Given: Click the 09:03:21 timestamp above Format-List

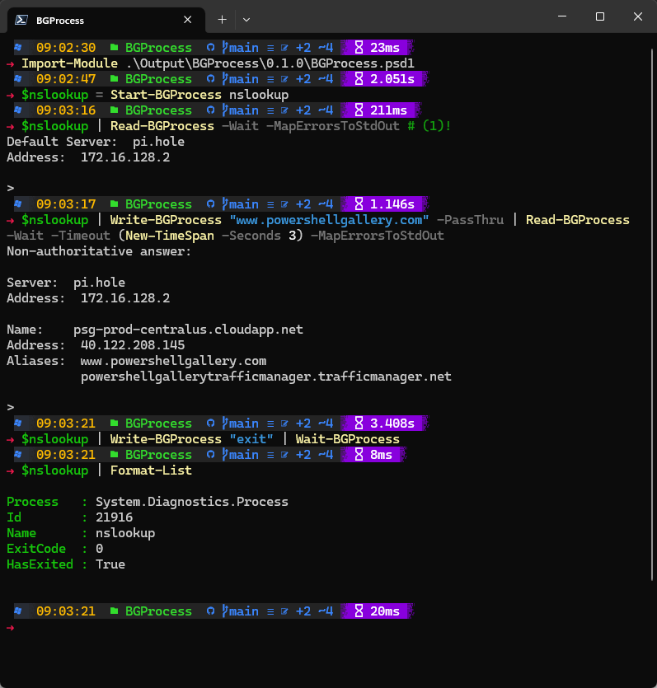Looking at the screenshot, I should click(x=66, y=455).
